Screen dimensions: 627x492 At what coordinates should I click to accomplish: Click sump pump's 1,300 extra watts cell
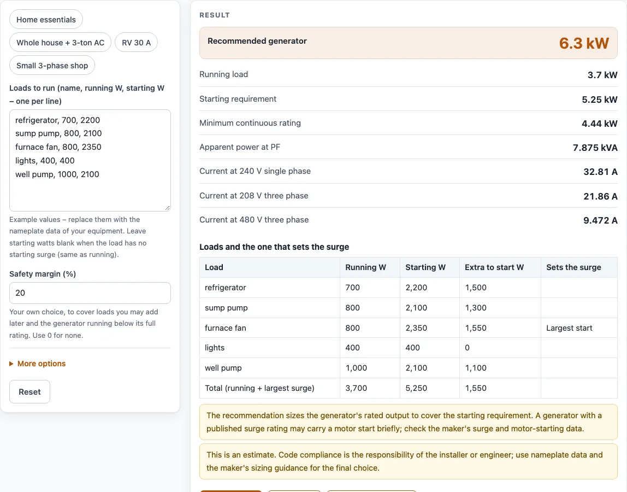[500, 308]
